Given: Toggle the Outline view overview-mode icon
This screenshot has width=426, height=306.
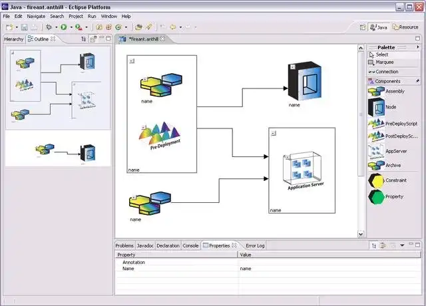Looking at the screenshot, I should pos(93,39).
